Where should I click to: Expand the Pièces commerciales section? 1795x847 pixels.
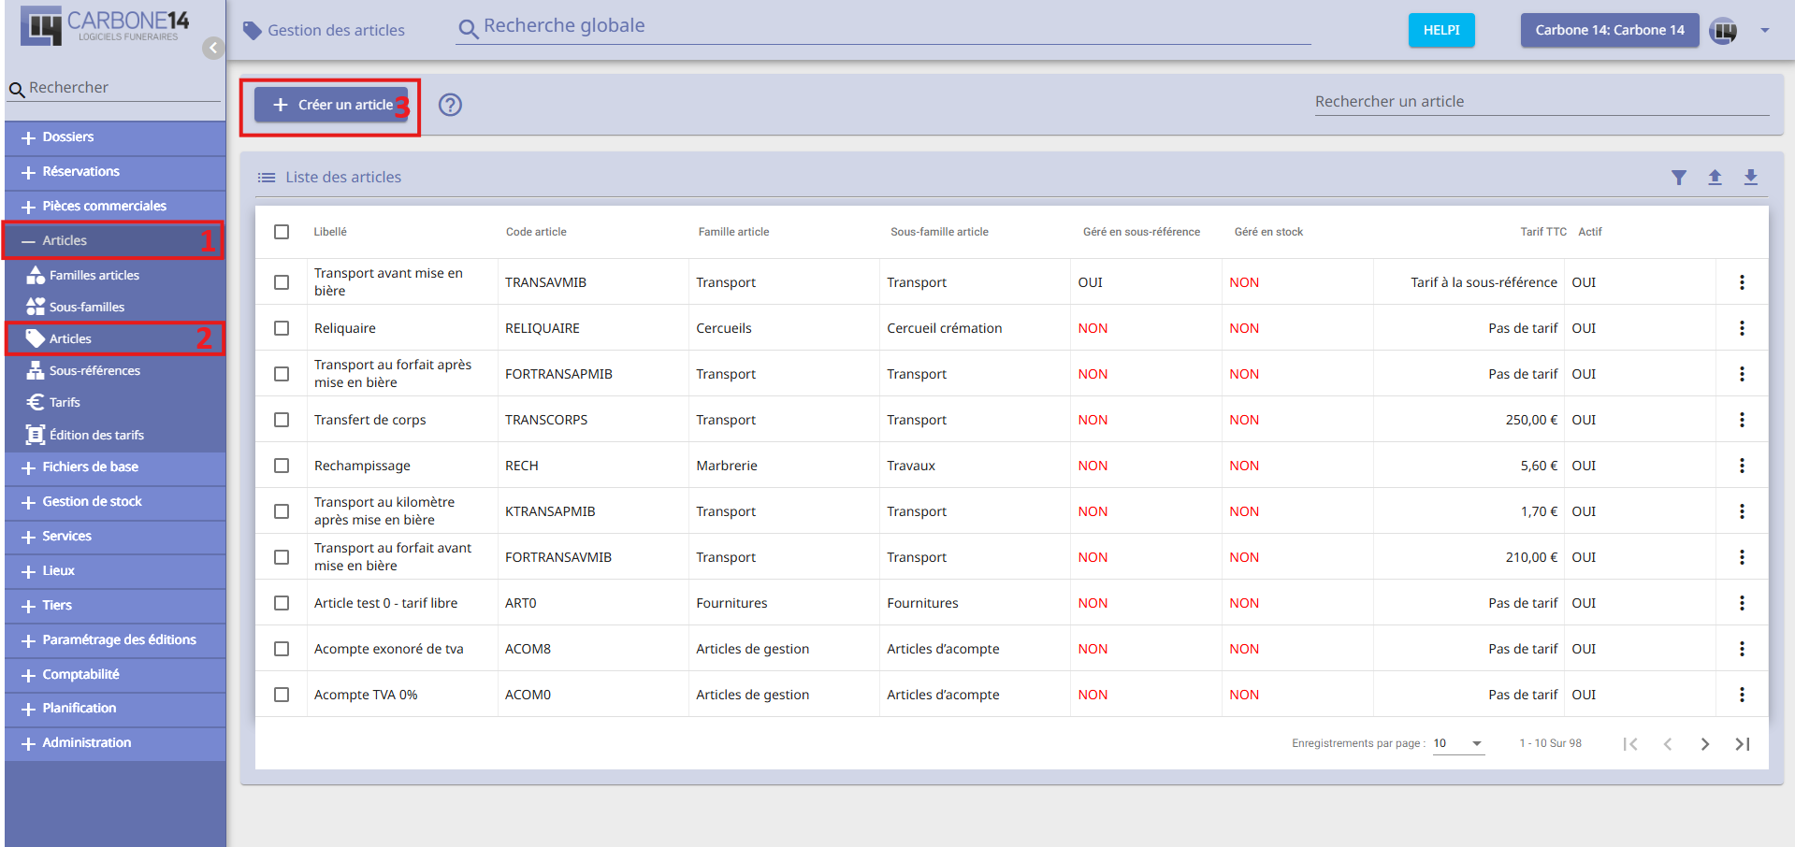115,207
